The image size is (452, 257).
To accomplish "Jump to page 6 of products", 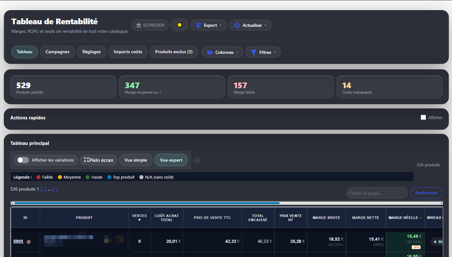I will tap(53, 189).
